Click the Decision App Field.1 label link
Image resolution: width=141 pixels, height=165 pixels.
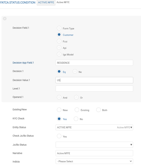tap(23, 63)
